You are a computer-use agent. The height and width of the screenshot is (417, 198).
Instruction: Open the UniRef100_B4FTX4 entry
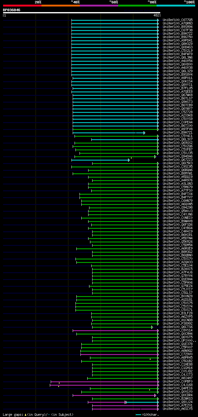click(x=178, y=194)
